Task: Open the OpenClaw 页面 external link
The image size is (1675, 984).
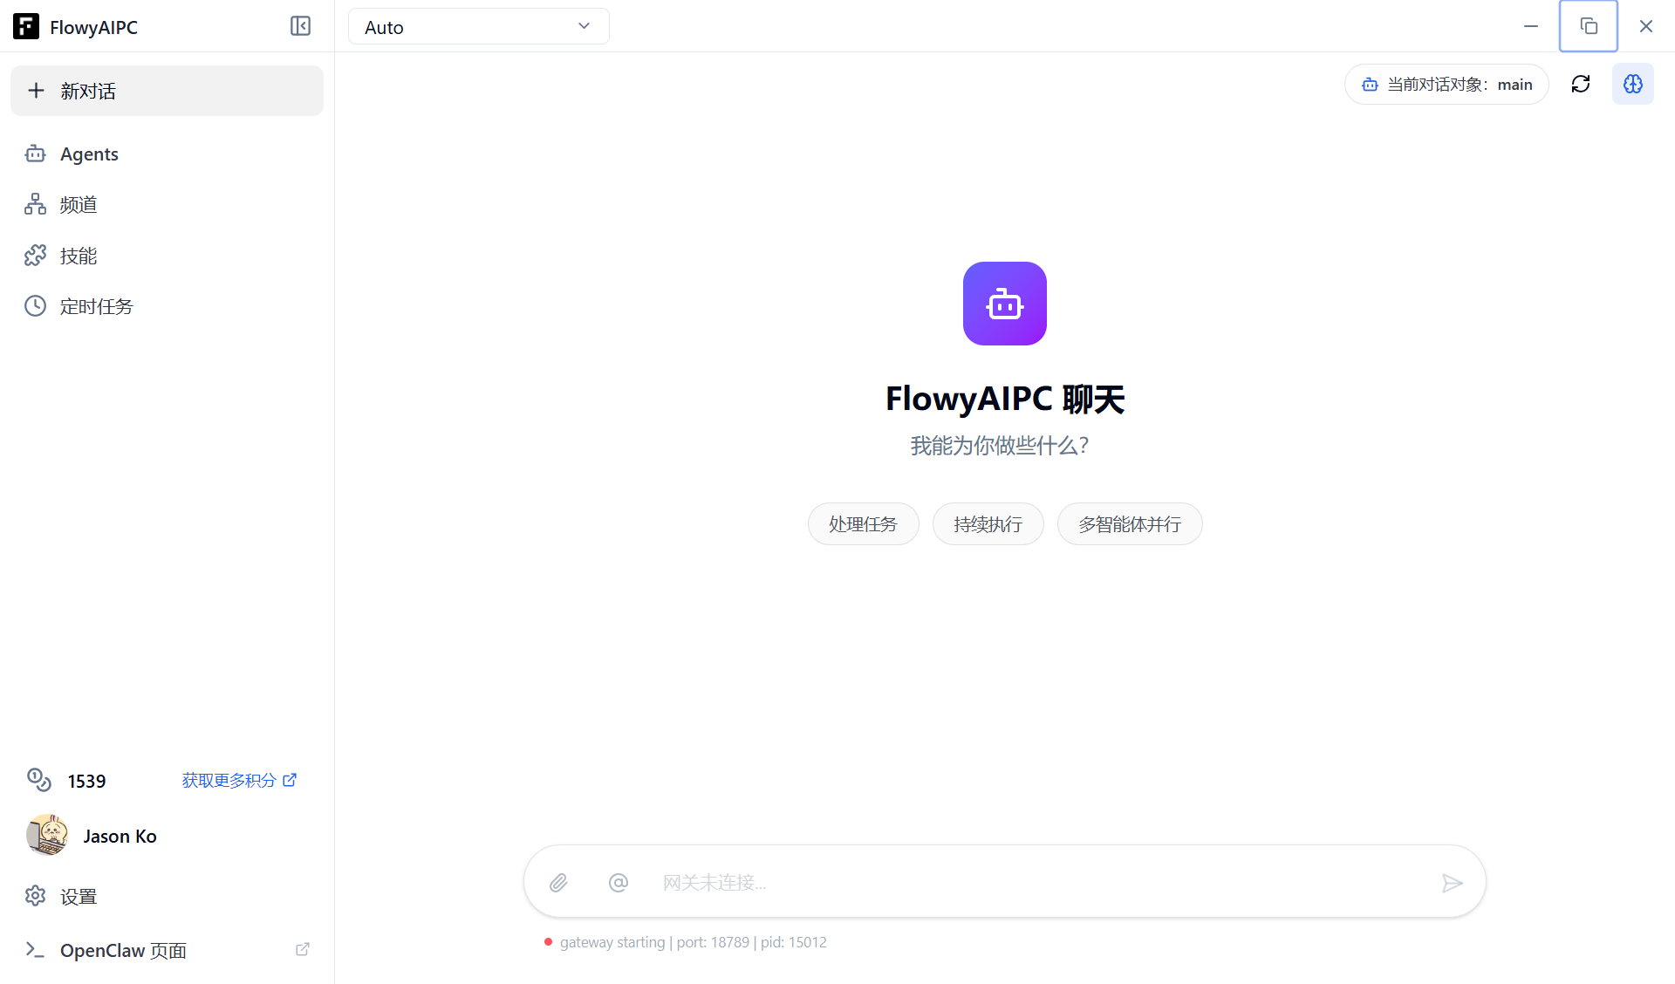Action: (122, 950)
